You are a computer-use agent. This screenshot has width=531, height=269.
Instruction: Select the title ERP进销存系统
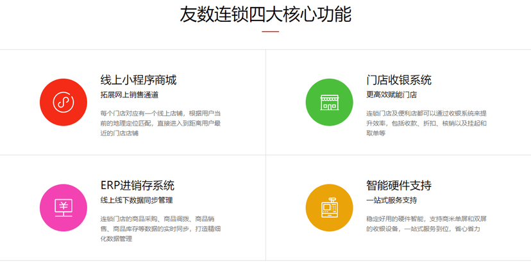click(137, 186)
